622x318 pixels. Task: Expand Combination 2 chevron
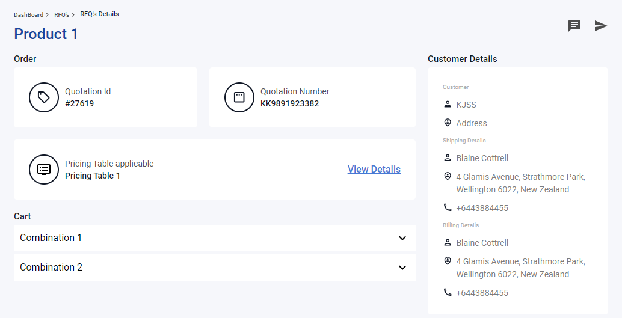[x=402, y=268]
